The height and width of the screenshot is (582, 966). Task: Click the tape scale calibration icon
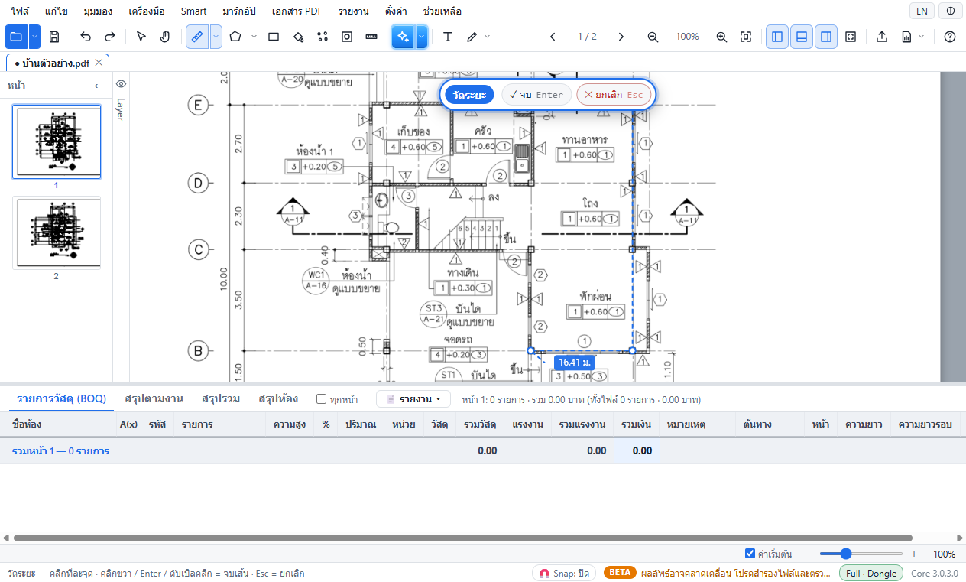[x=371, y=37]
